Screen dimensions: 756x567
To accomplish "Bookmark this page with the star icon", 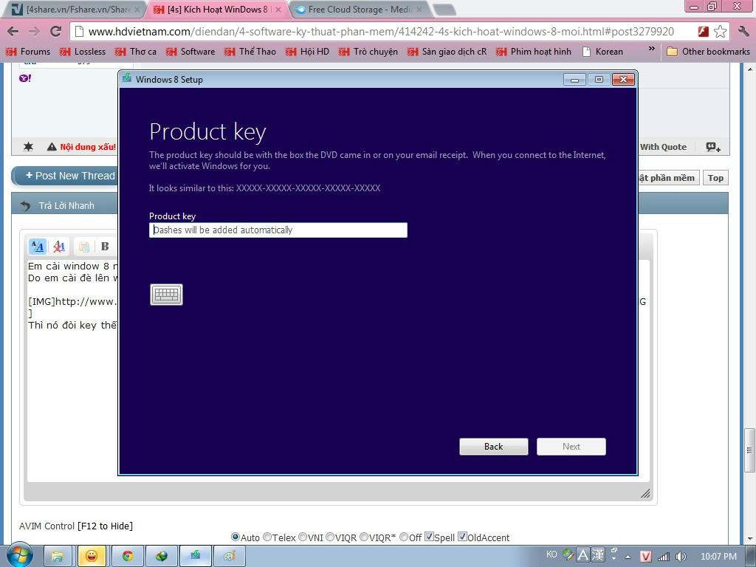I will click(x=721, y=32).
